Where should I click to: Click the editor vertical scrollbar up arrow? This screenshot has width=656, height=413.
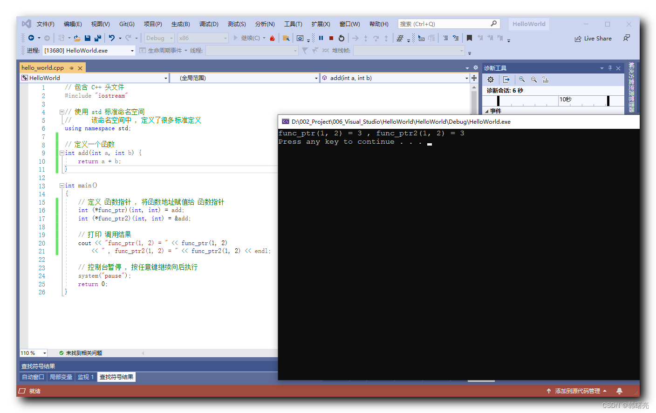(x=474, y=87)
